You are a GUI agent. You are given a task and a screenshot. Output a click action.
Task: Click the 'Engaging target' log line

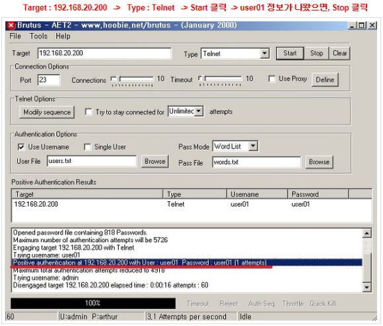pos(73,247)
